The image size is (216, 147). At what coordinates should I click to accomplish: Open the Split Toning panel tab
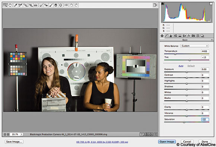click(x=180, y=36)
